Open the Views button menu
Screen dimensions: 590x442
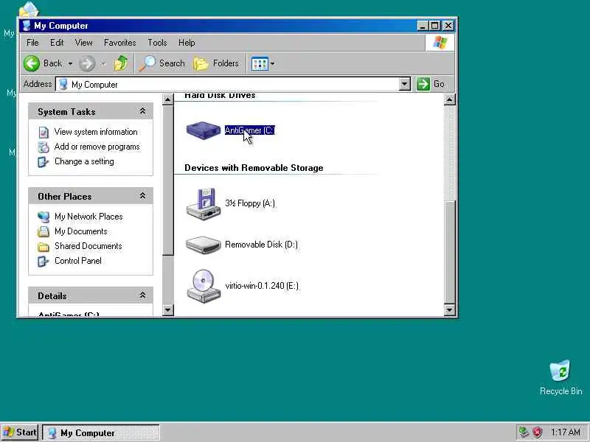[x=263, y=63]
